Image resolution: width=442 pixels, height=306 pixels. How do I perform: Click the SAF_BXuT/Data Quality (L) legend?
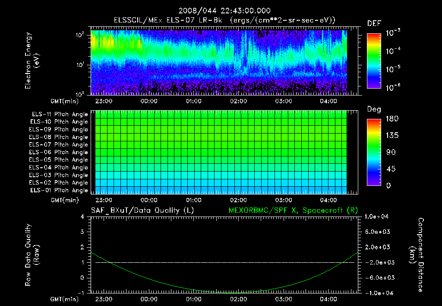(x=142, y=210)
